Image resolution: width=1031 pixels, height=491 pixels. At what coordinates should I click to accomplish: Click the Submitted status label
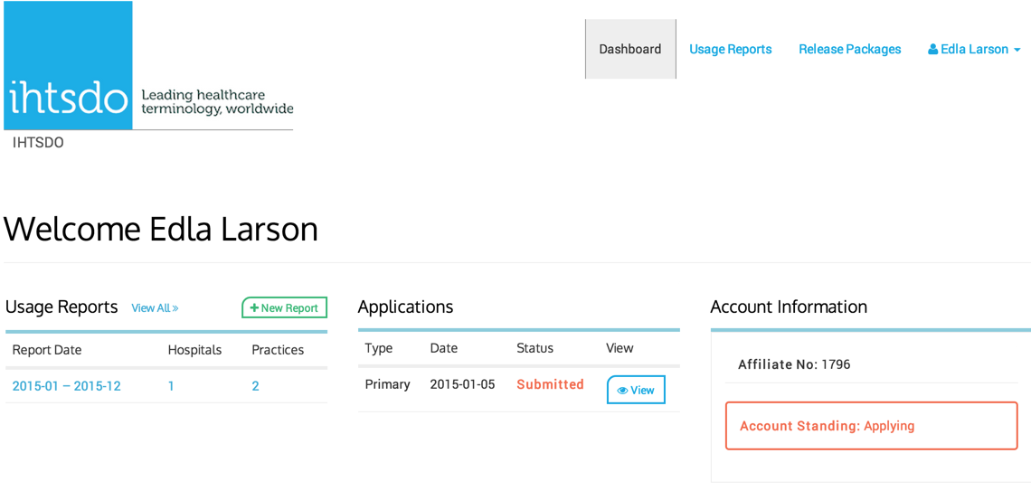pos(550,384)
